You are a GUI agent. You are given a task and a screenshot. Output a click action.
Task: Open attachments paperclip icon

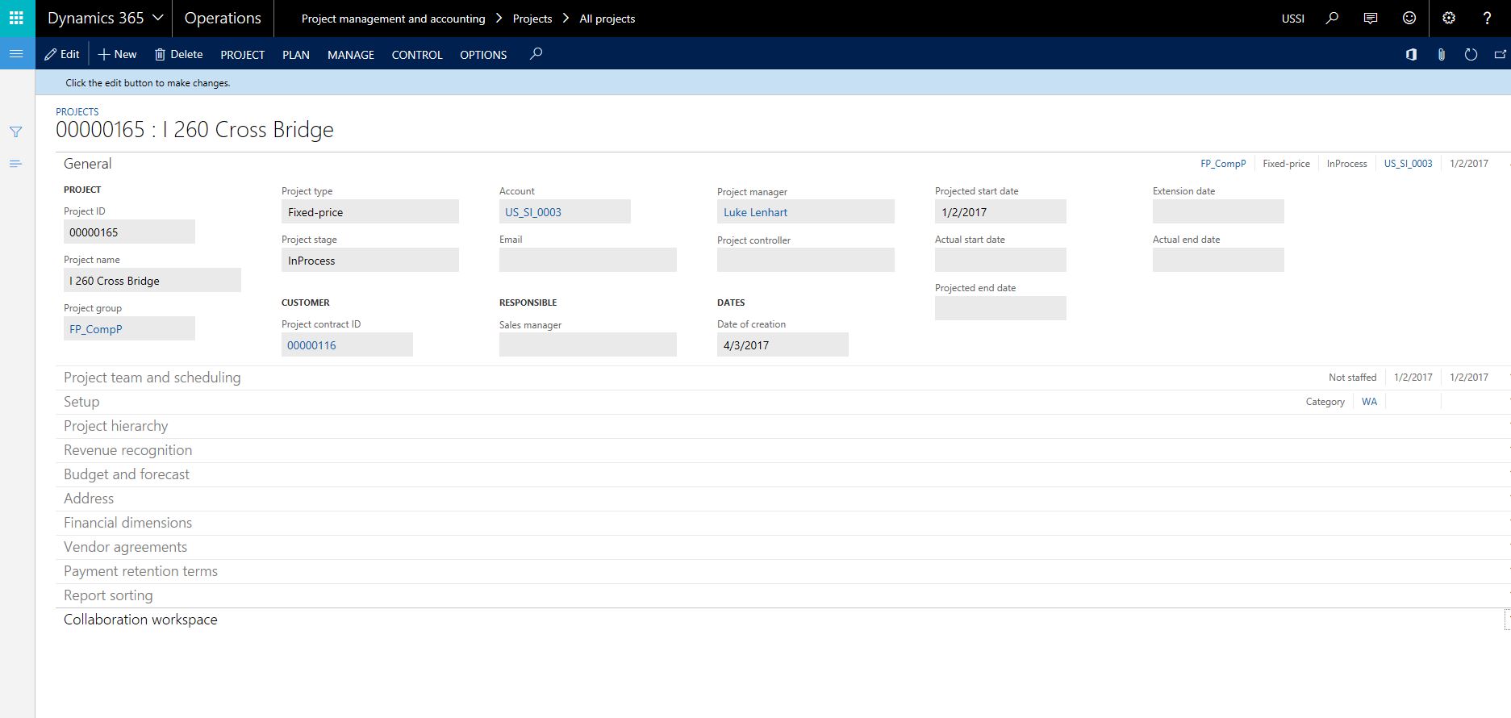click(x=1441, y=54)
